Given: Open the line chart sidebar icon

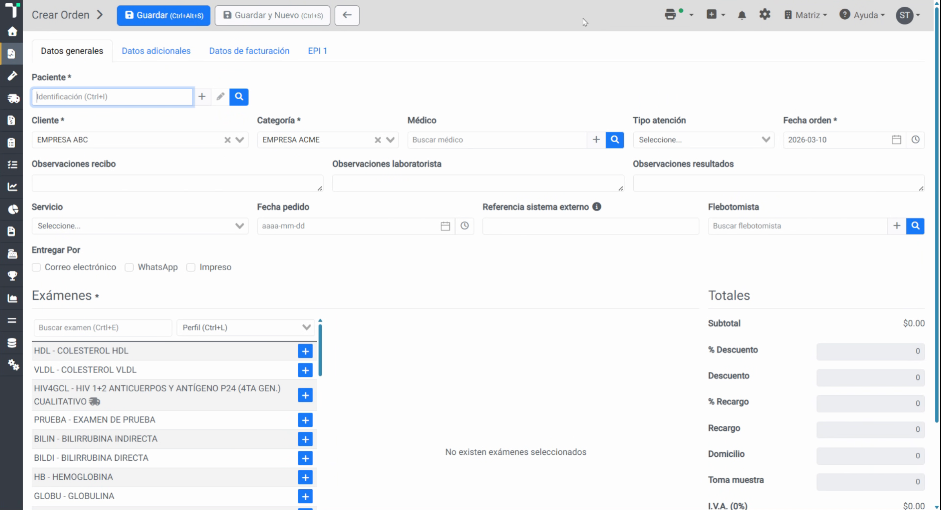Looking at the screenshot, I should coord(12,187).
